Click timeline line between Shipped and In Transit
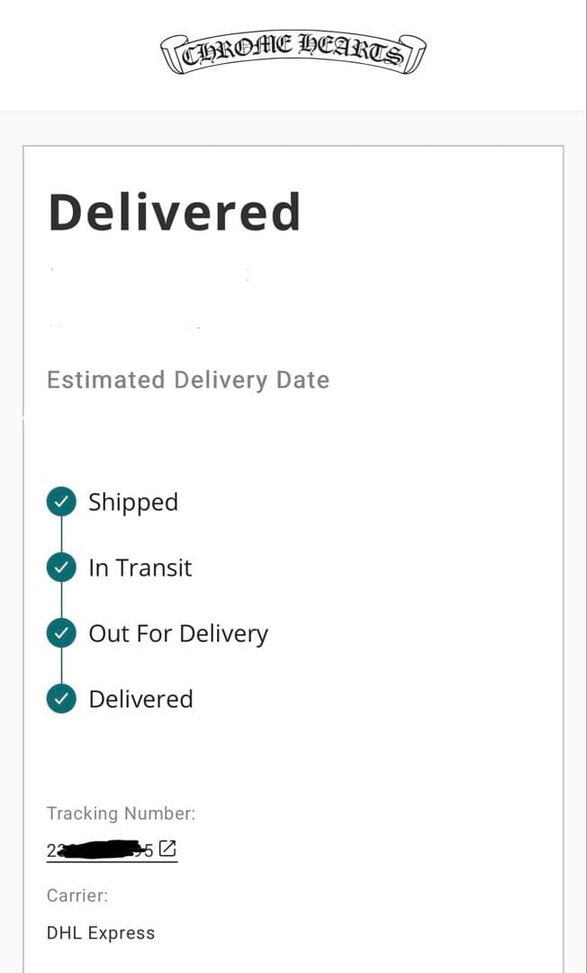Image resolution: width=587 pixels, height=973 pixels. [61, 535]
